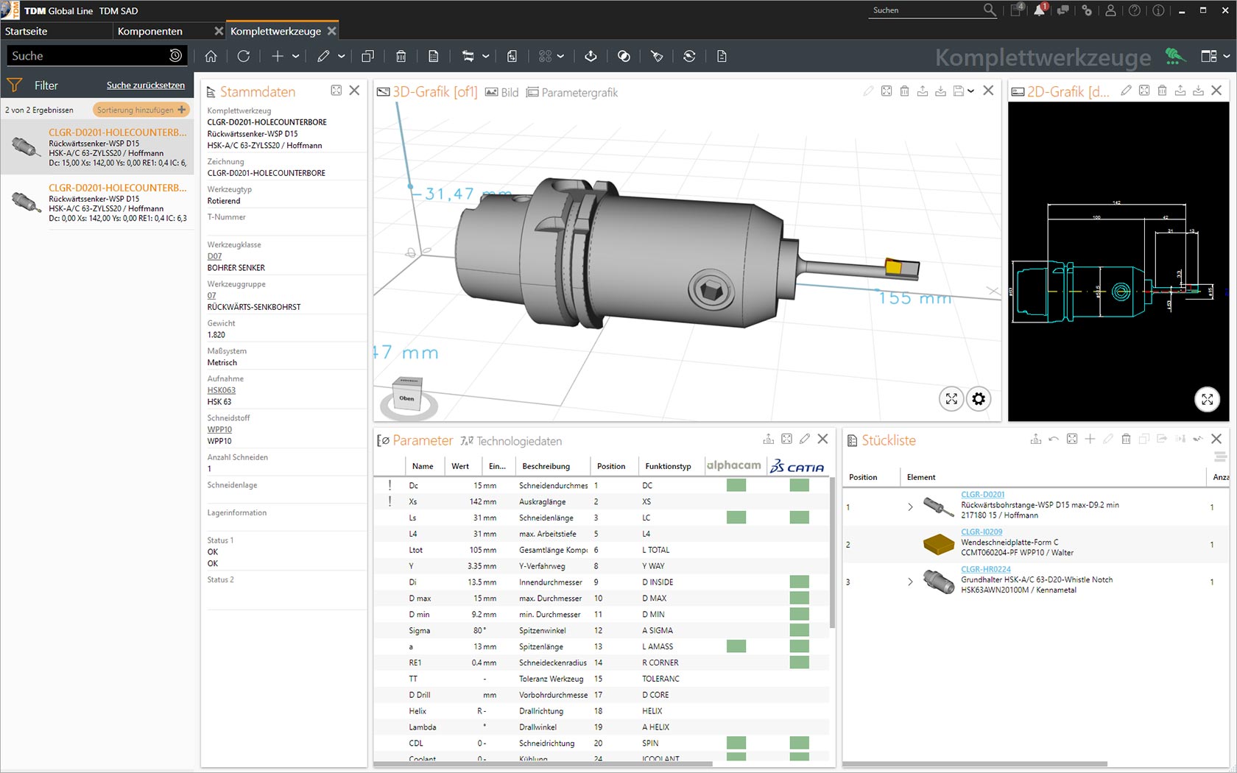The image size is (1237, 773).
Task: Switch to the Technologiedaten tab
Action: click(x=518, y=441)
